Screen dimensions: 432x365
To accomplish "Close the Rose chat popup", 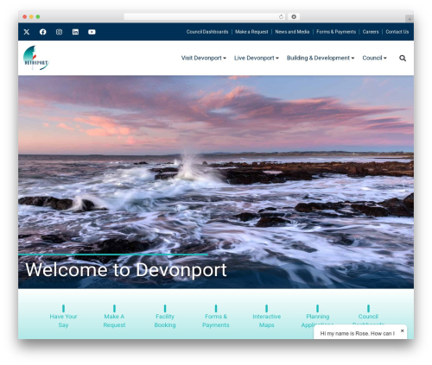I will 403,330.
